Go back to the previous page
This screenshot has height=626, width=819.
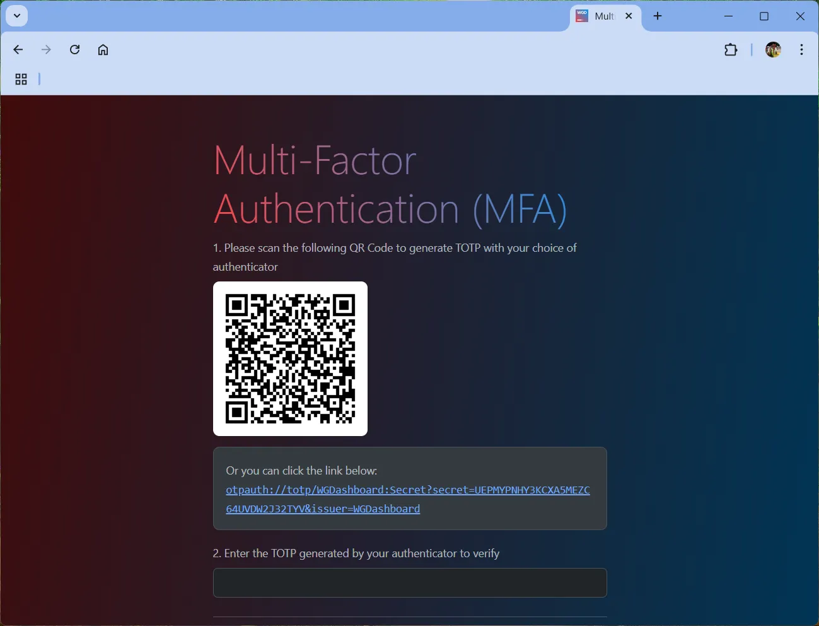(x=18, y=50)
